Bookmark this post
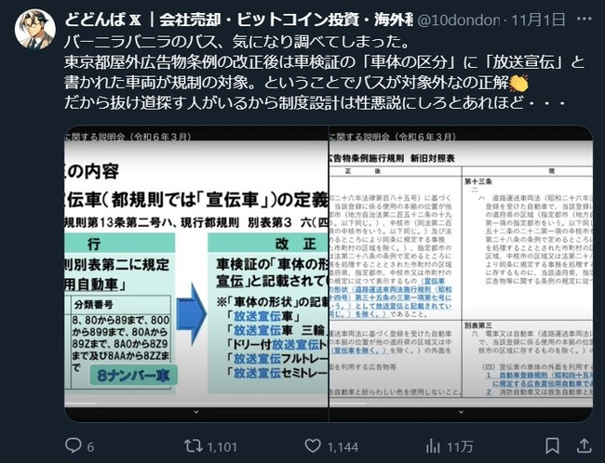The width and height of the screenshot is (605, 463). (553, 446)
